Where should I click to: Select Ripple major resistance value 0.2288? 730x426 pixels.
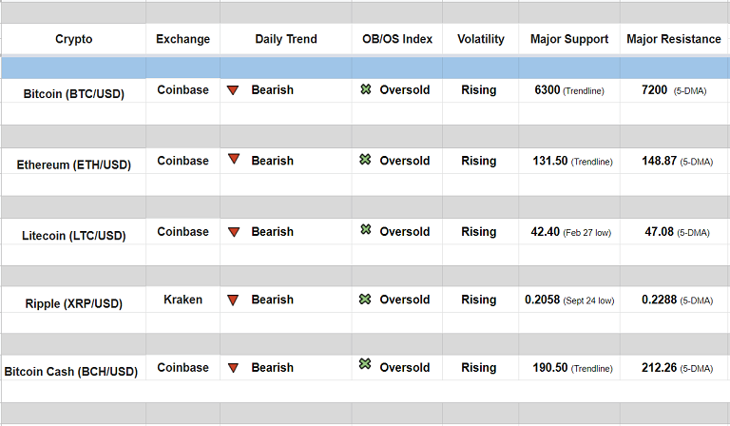tap(659, 300)
